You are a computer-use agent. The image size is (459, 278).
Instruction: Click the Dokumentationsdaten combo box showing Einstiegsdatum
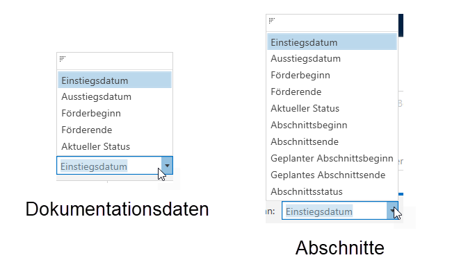click(x=108, y=166)
